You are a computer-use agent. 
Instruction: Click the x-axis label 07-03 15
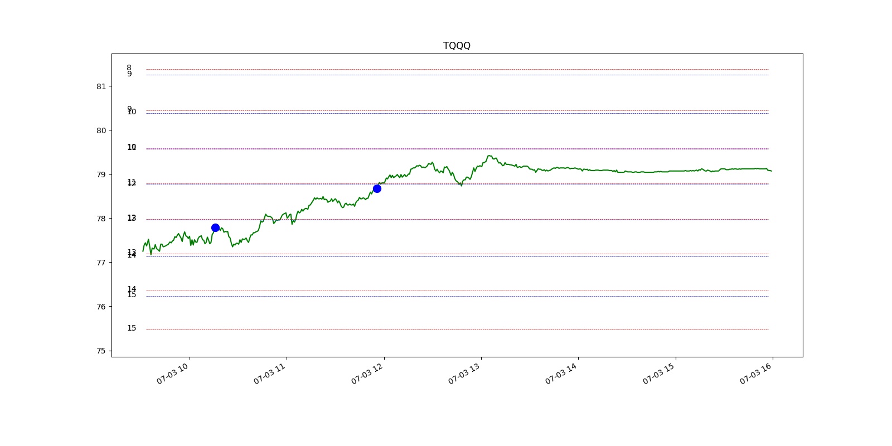659,374
